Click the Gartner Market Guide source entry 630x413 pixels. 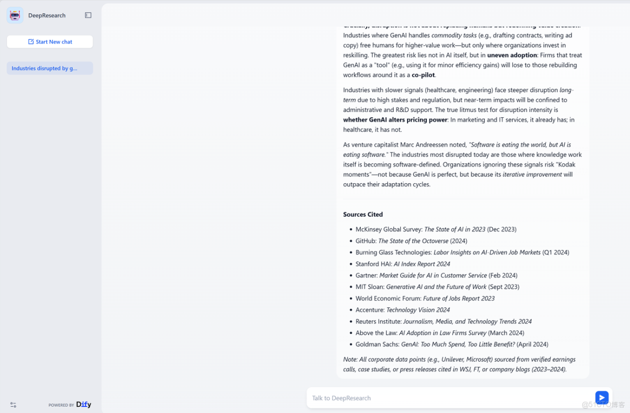[436, 276]
